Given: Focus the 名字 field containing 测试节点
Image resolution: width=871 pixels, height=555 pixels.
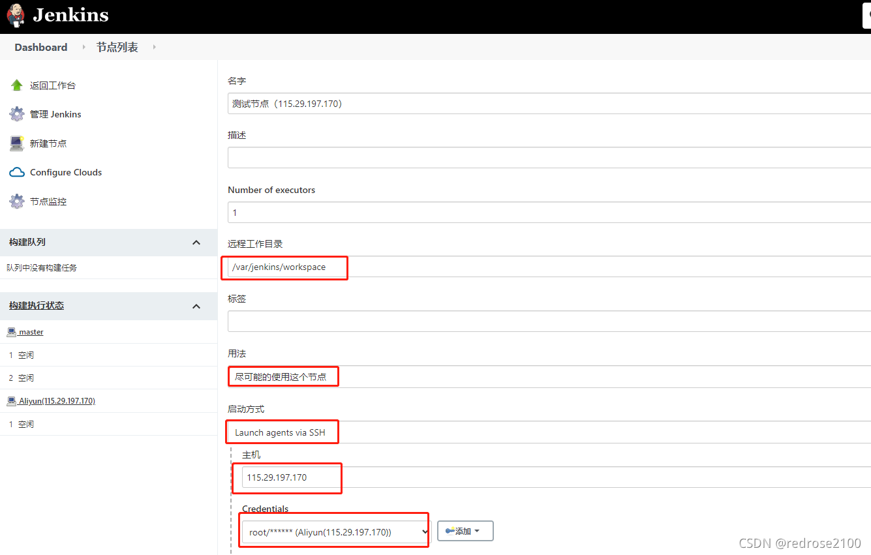Looking at the screenshot, I should (549, 103).
